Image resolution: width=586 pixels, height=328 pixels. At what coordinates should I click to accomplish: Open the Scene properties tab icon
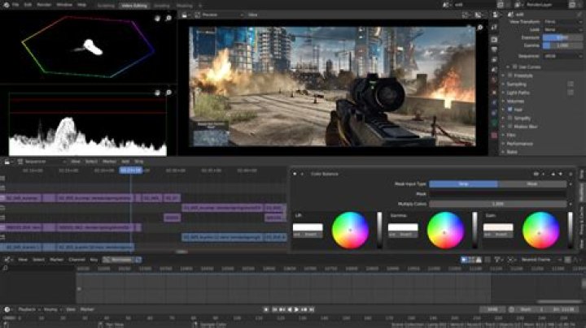(495, 70)
